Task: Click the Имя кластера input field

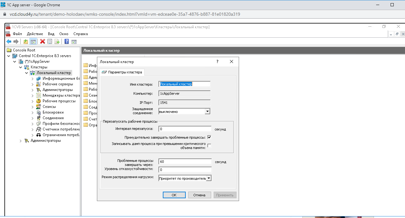Action: [x=184, y=84]
